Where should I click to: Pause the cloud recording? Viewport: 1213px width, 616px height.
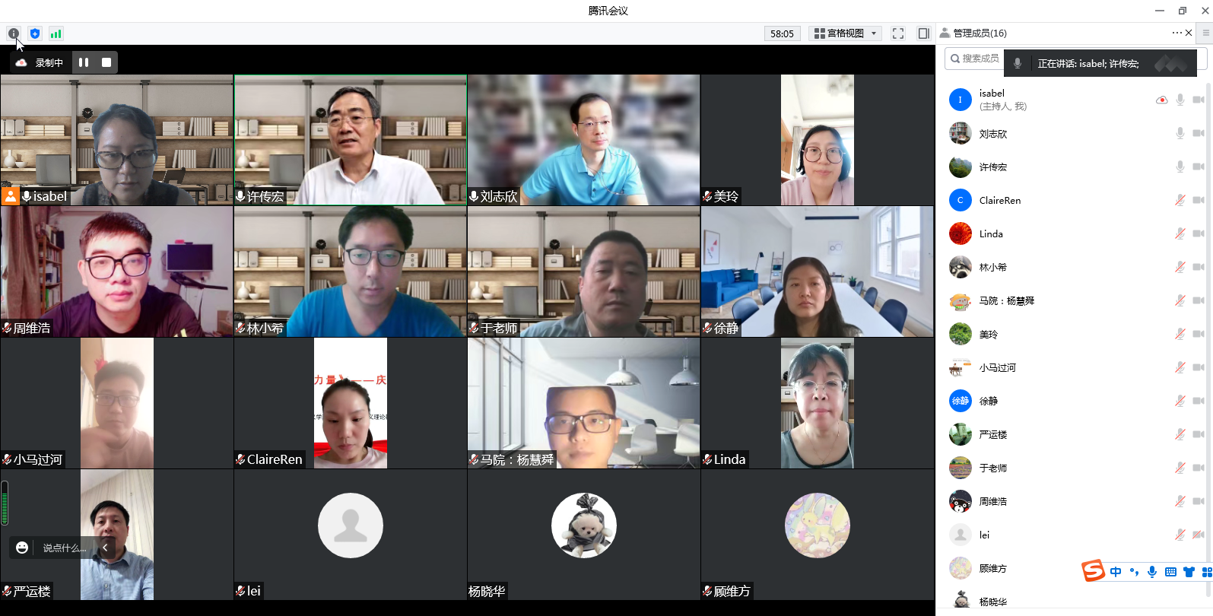pos(84,62)
